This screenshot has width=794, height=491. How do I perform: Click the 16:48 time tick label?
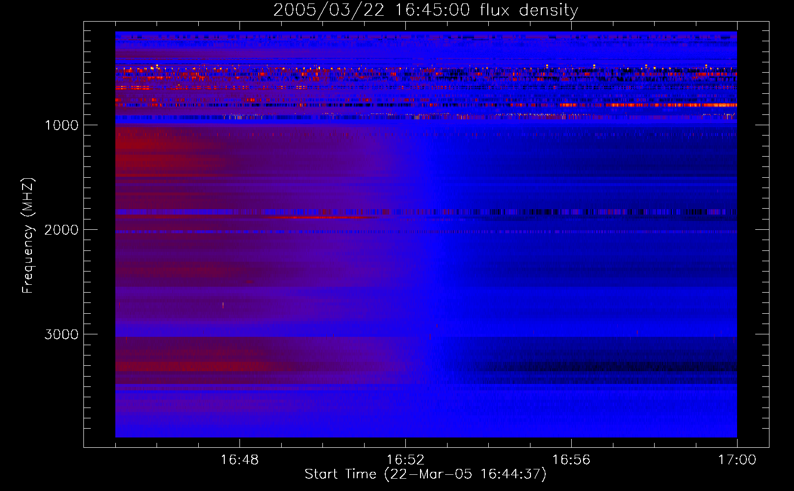(239, 460)
